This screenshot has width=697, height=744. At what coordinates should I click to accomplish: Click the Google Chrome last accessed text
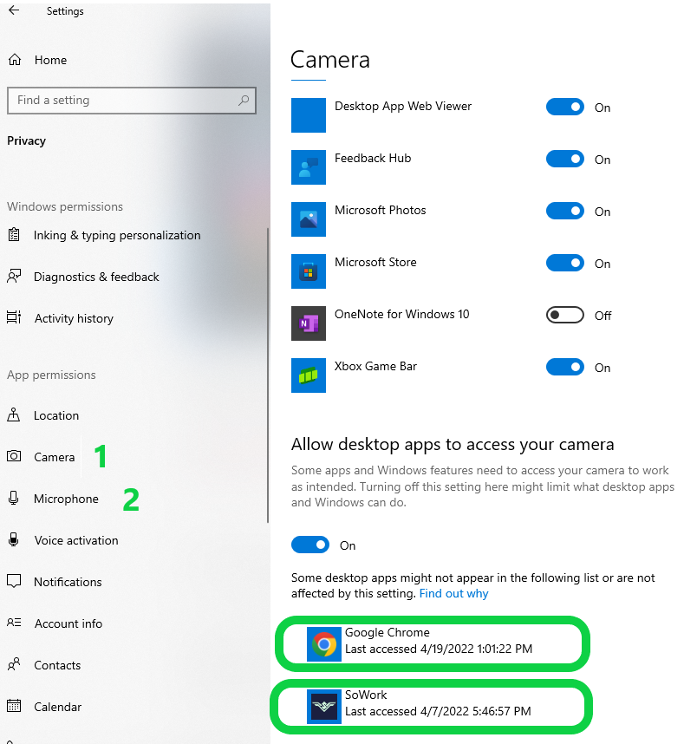tap(439, 649)
